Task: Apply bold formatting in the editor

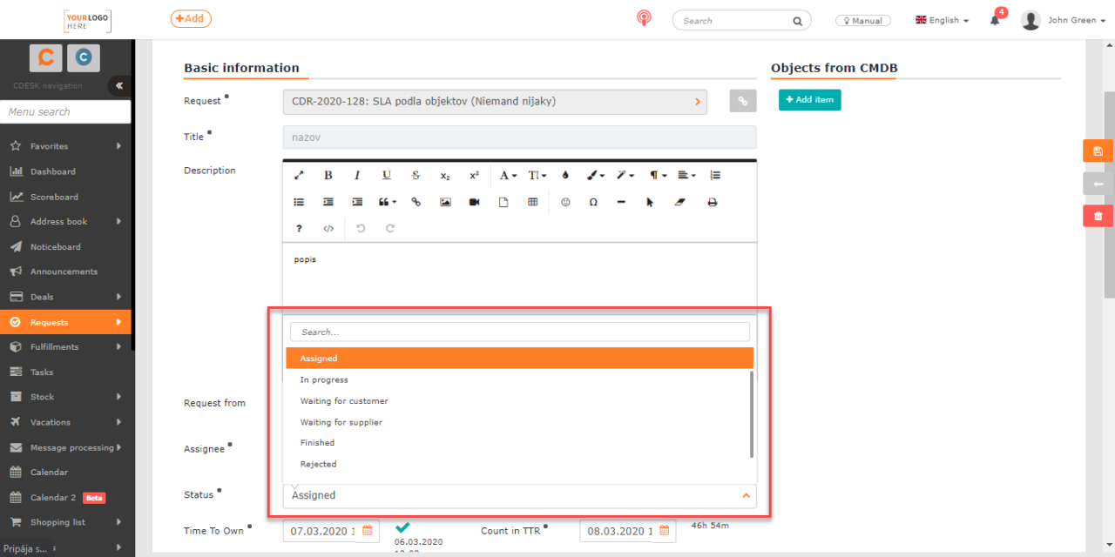Action: [x=328, y=175]
